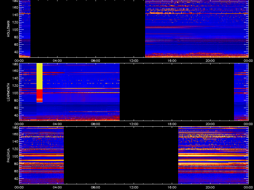Pick the 04:00 time label under Palehua panel

pyautogui.click(x=57, y=187)
